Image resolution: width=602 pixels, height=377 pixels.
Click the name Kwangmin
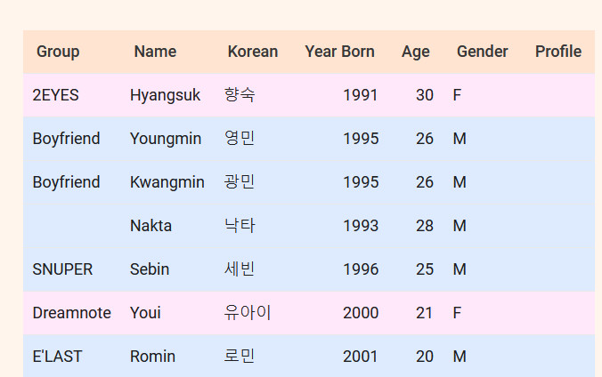pyautogui.click(x=167, y=182)
